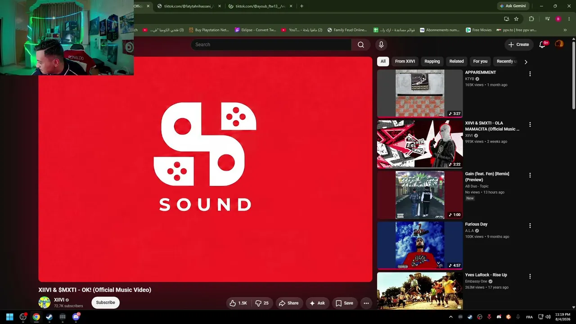The width and height of the screenshot is (576, 324).
Task: Select the From XIIVI filter chip
Action: pyautogui.click(x=405, y=61)
